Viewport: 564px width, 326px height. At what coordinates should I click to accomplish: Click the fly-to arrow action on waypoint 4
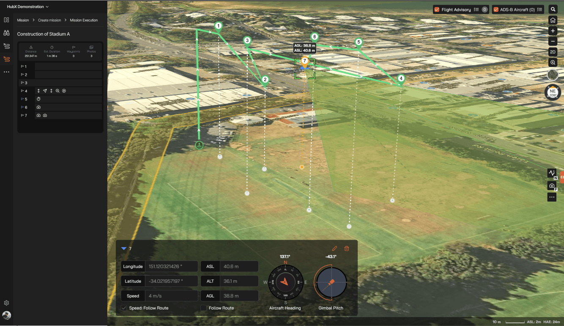coord(45,91)
